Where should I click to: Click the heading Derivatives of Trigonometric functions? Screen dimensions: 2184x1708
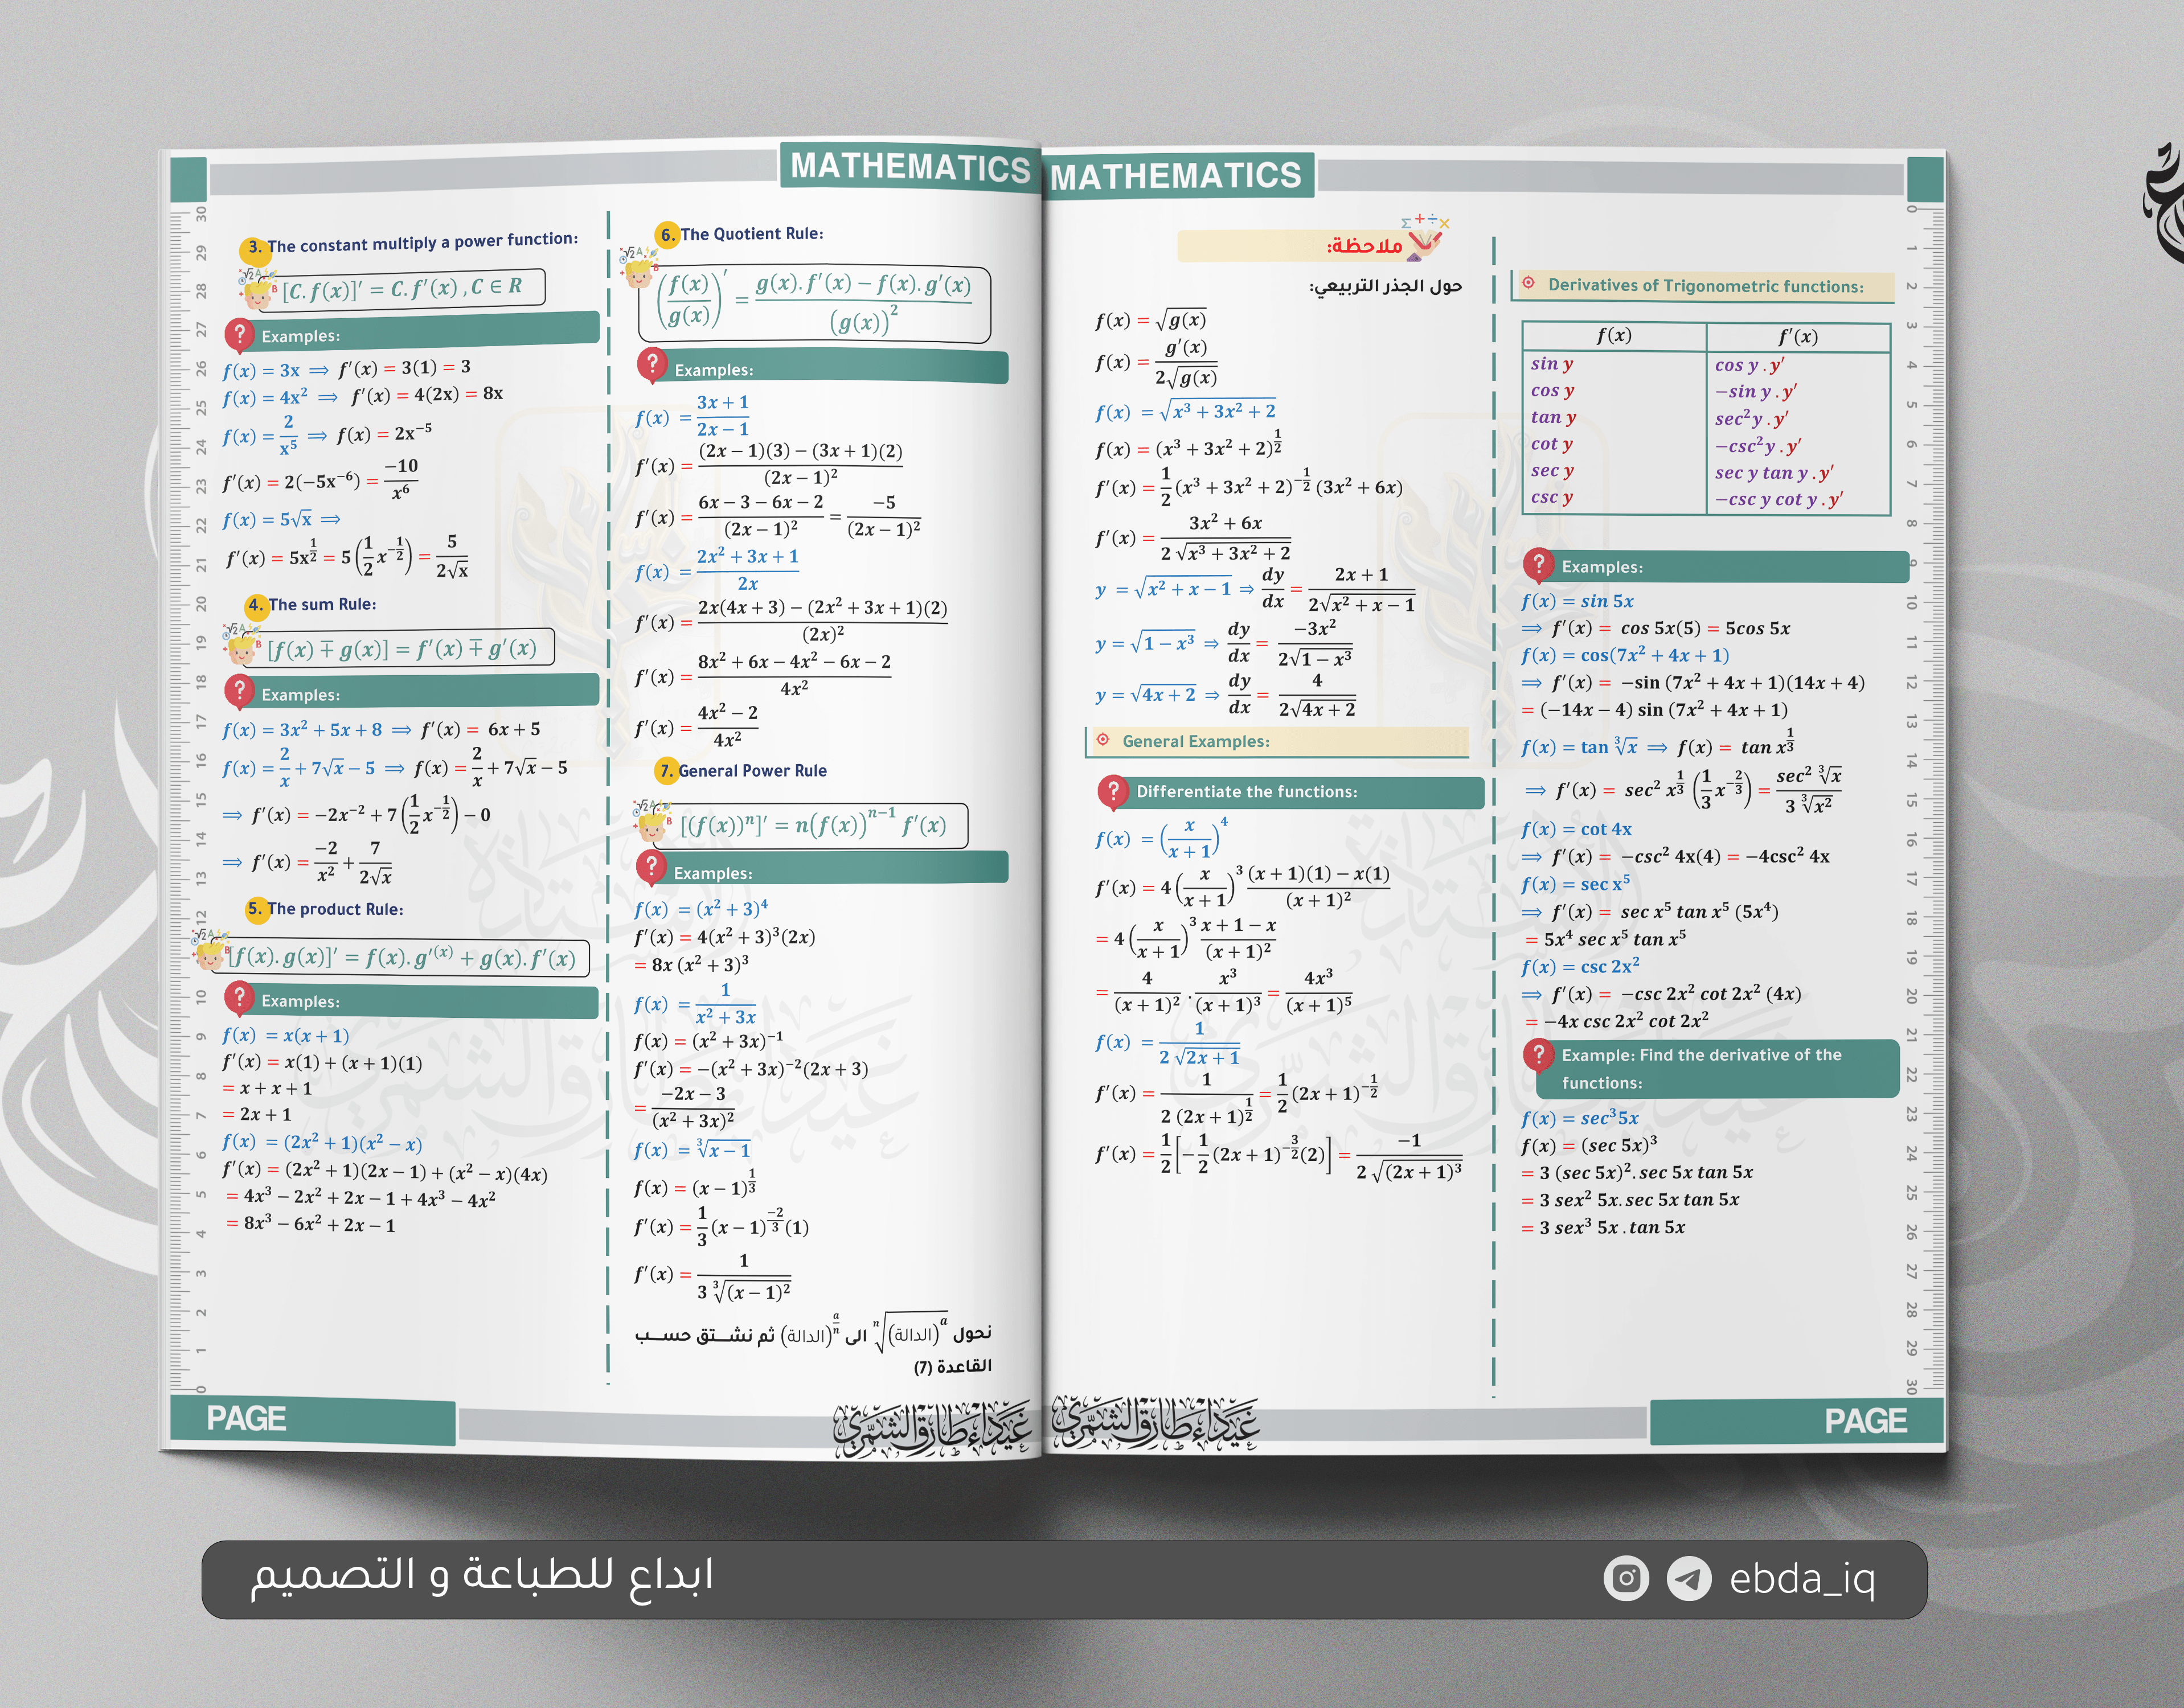tap(1705, 286)
